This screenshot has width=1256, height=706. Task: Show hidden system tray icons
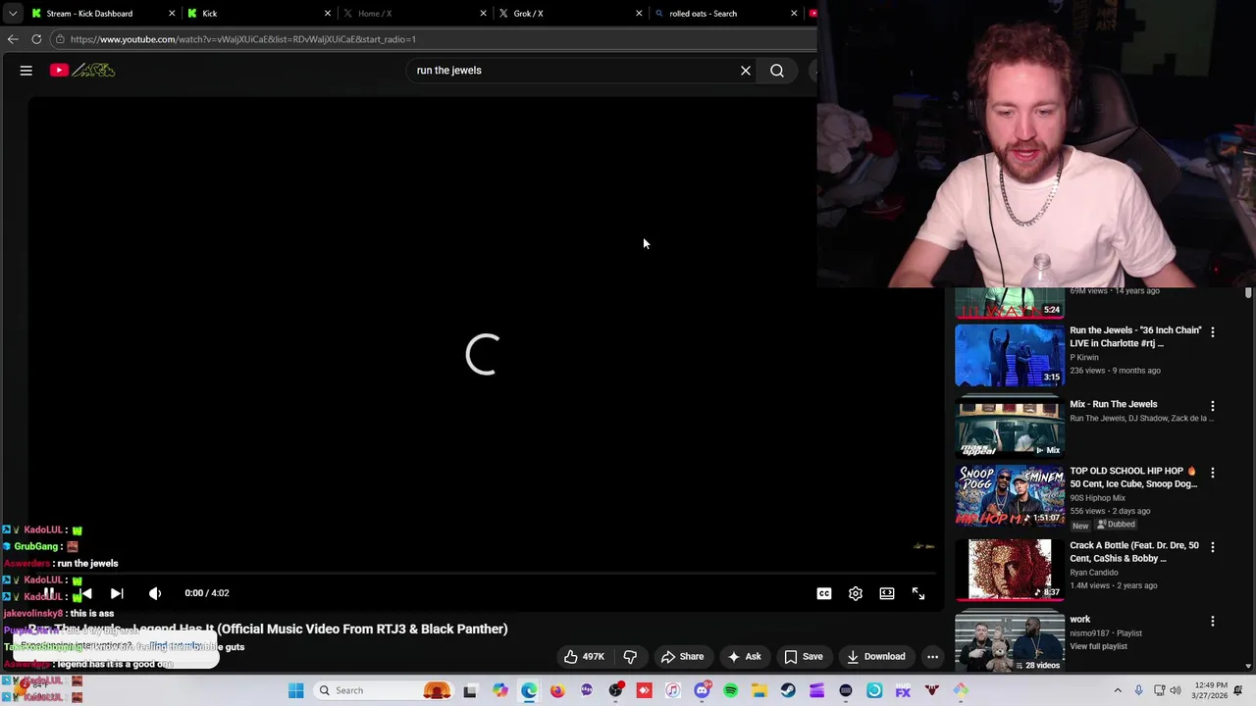[1118, 691]
